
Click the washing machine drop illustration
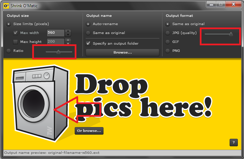click(x=41, y=103)
